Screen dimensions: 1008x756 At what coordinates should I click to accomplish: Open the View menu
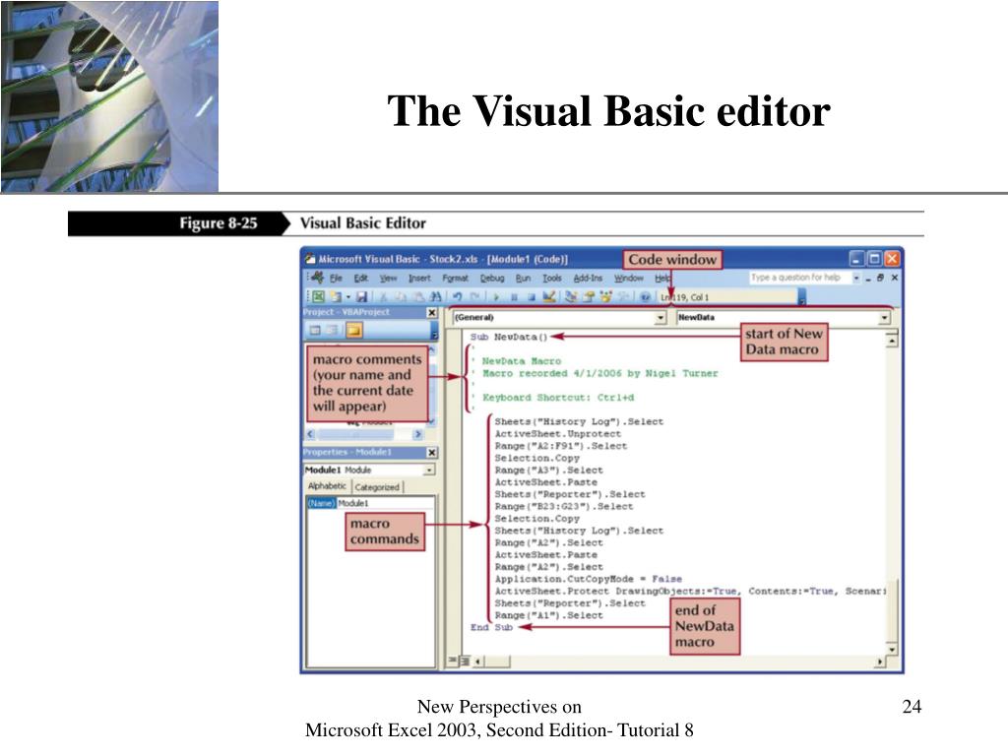(388, 278)
